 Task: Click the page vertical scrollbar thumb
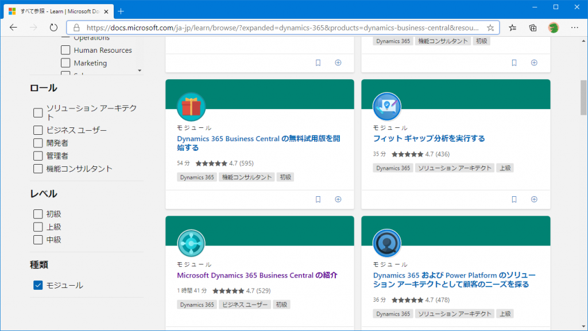[x=583, y=98]
